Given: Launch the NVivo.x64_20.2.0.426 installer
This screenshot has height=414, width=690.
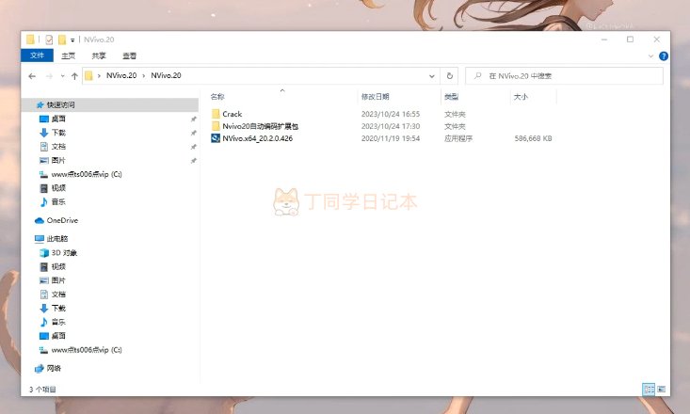Looking at the screenshot, I should coord(257,138).
